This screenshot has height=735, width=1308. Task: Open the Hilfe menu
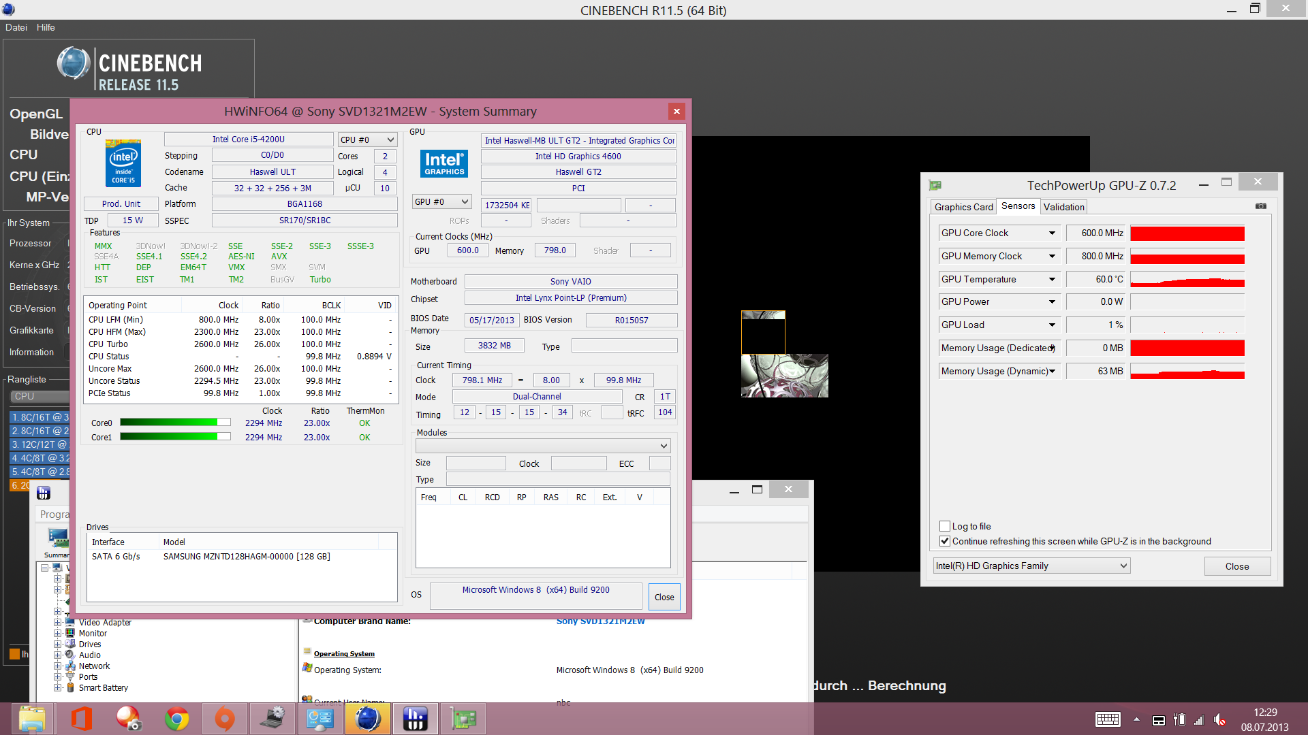(46, 27)
